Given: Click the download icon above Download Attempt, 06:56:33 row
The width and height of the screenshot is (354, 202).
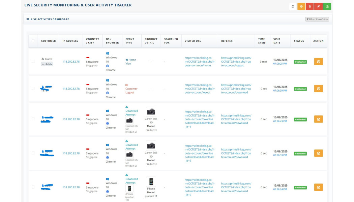Looking at the screenshot, I should point(127,141).
